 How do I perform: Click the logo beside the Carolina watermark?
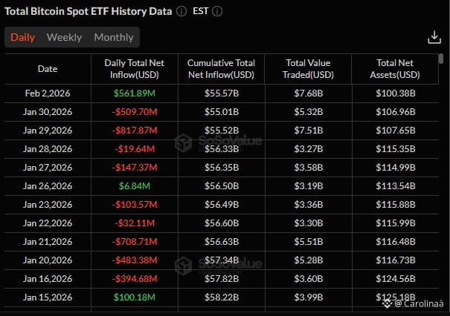coord(388,303)
